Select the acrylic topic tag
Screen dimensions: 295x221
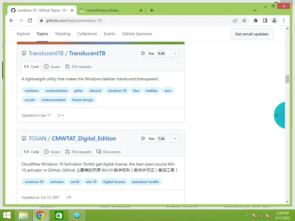(x=30, y=100)
